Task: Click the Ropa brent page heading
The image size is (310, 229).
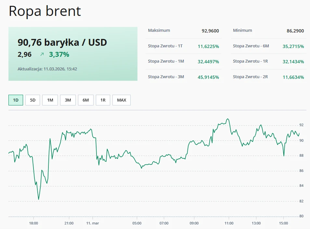Action: click(x=45, y=11)
